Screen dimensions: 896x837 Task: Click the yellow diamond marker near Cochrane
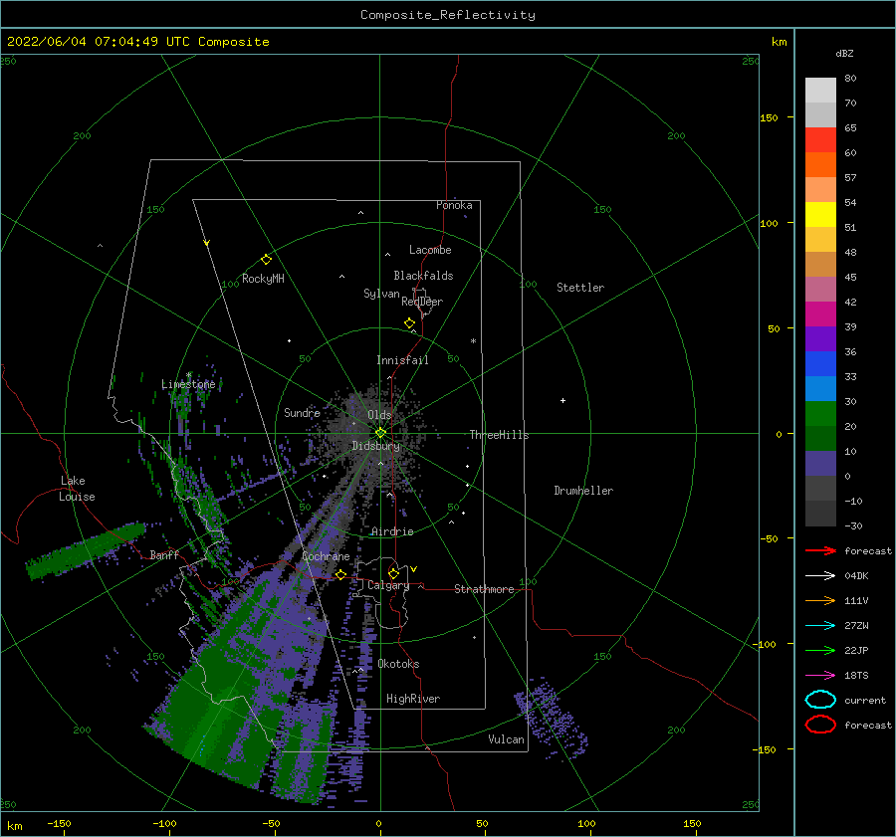(x=340, y=575)
